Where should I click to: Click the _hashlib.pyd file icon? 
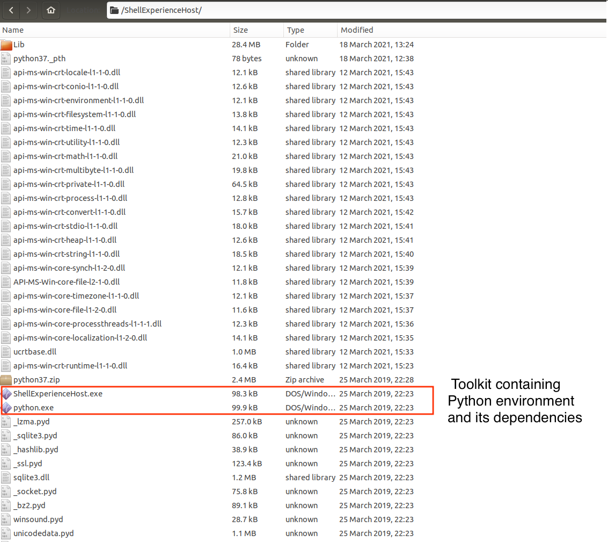tap(6, 450)
